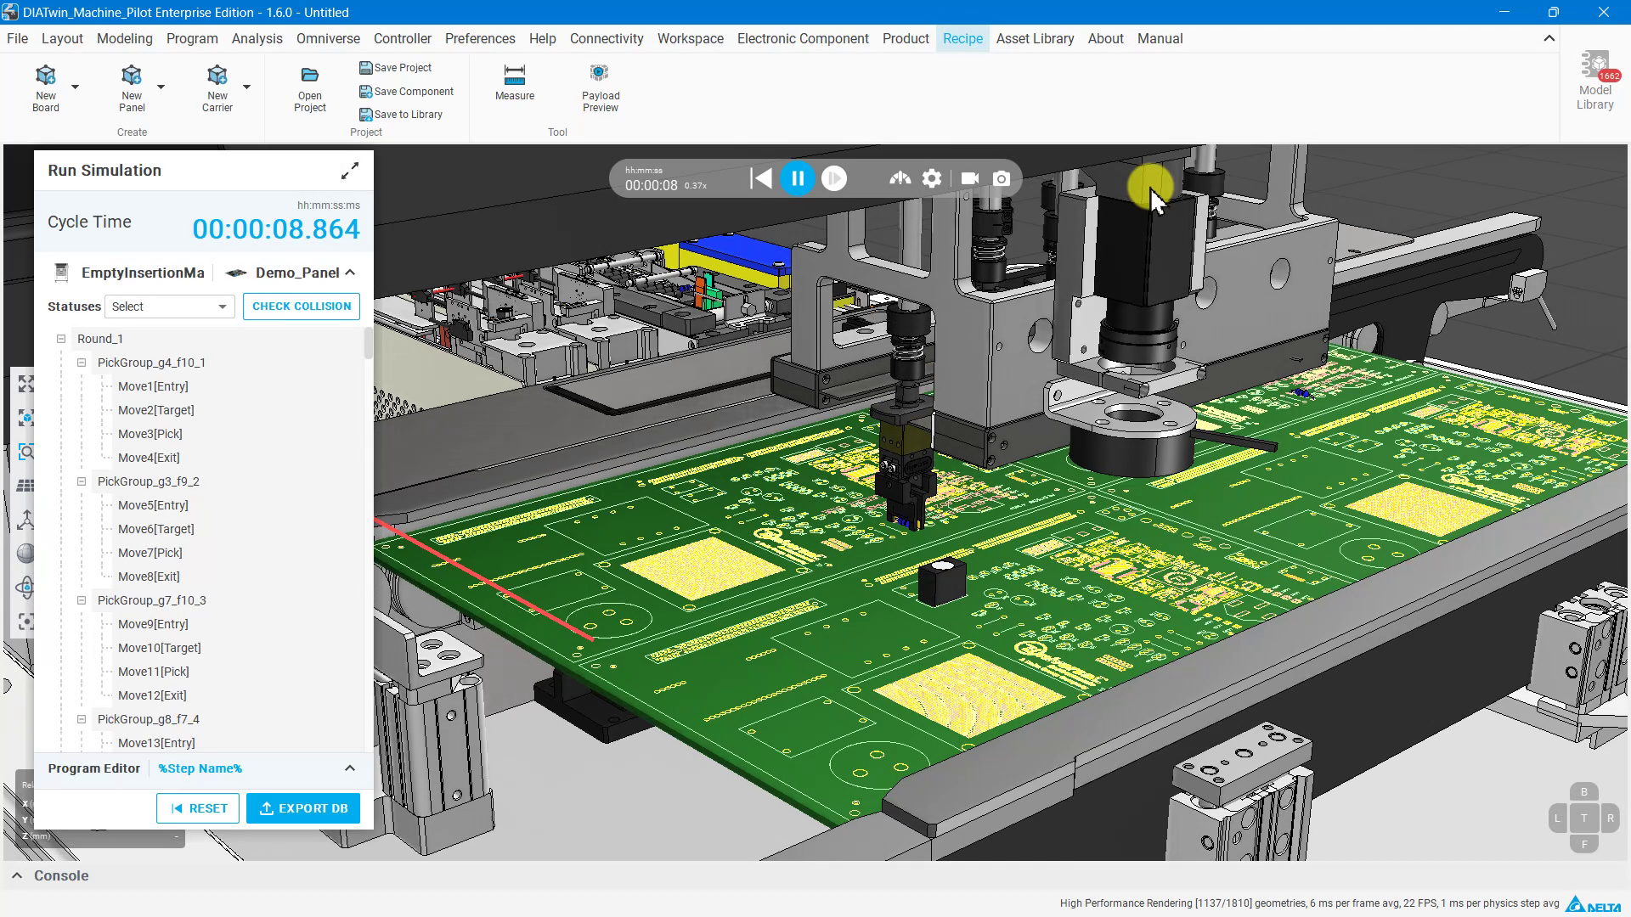Click the simulation tree vertical scrollbar

point(368,343)
